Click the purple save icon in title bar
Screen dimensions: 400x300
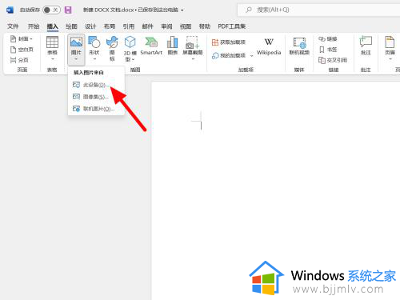(68, 10)
